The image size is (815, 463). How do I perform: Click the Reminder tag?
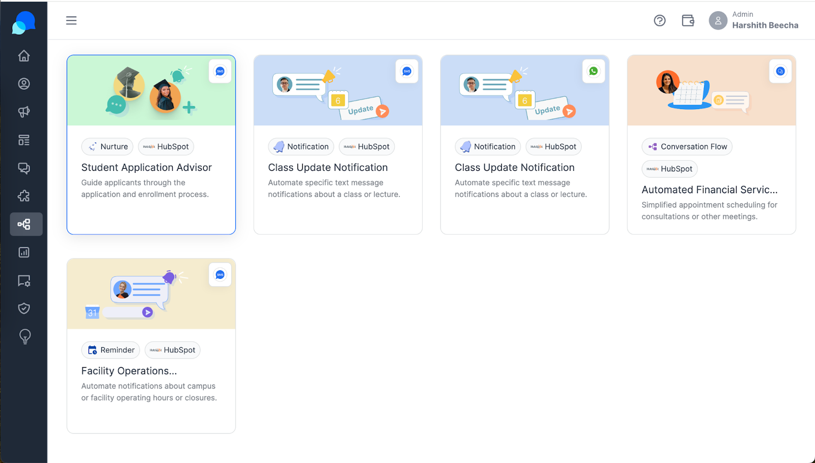pos(111,350)
